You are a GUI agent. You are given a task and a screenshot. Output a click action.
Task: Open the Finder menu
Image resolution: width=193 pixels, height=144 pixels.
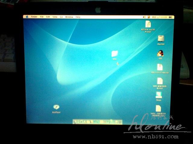(34, 17)
